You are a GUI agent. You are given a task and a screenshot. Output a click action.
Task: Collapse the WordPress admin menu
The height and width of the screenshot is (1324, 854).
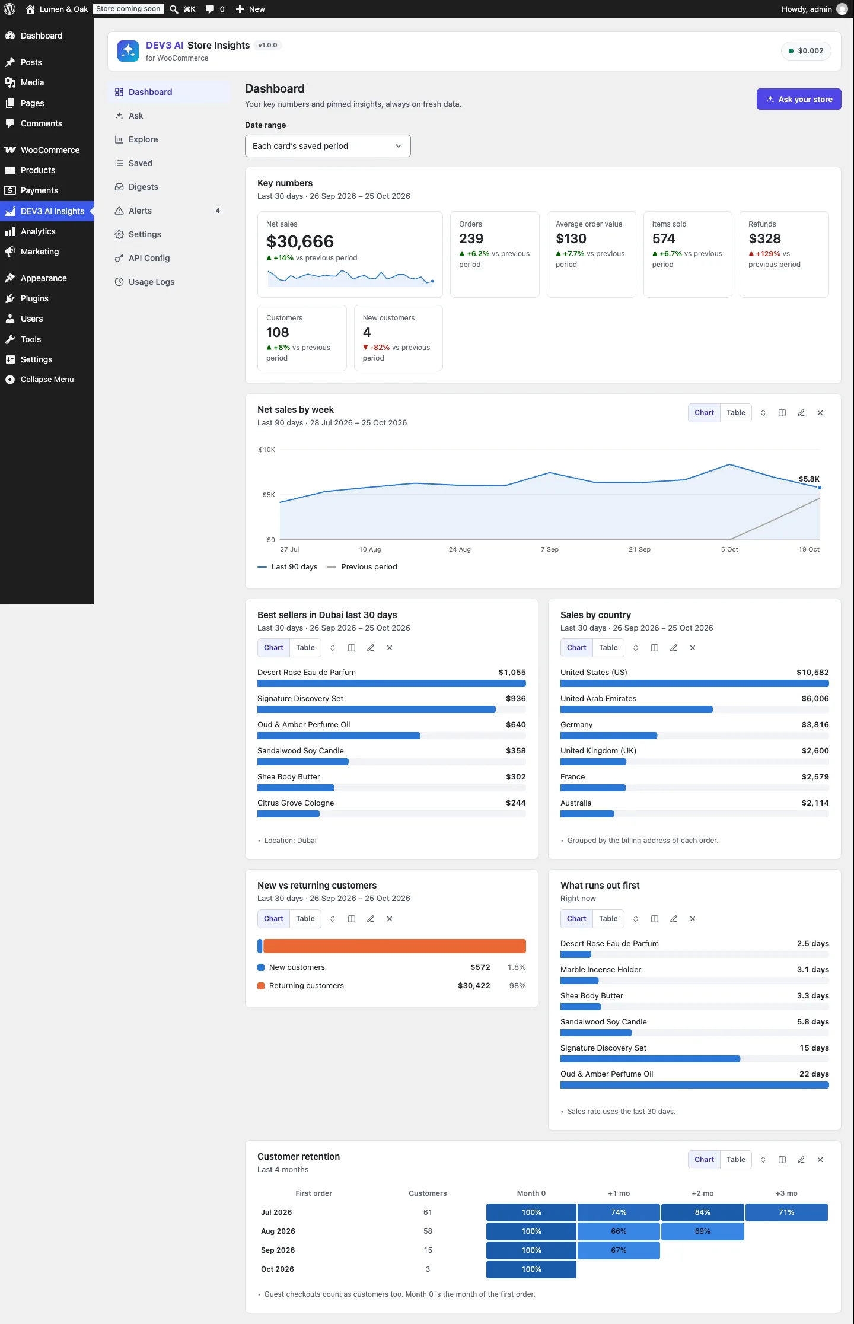coord(47,380)
